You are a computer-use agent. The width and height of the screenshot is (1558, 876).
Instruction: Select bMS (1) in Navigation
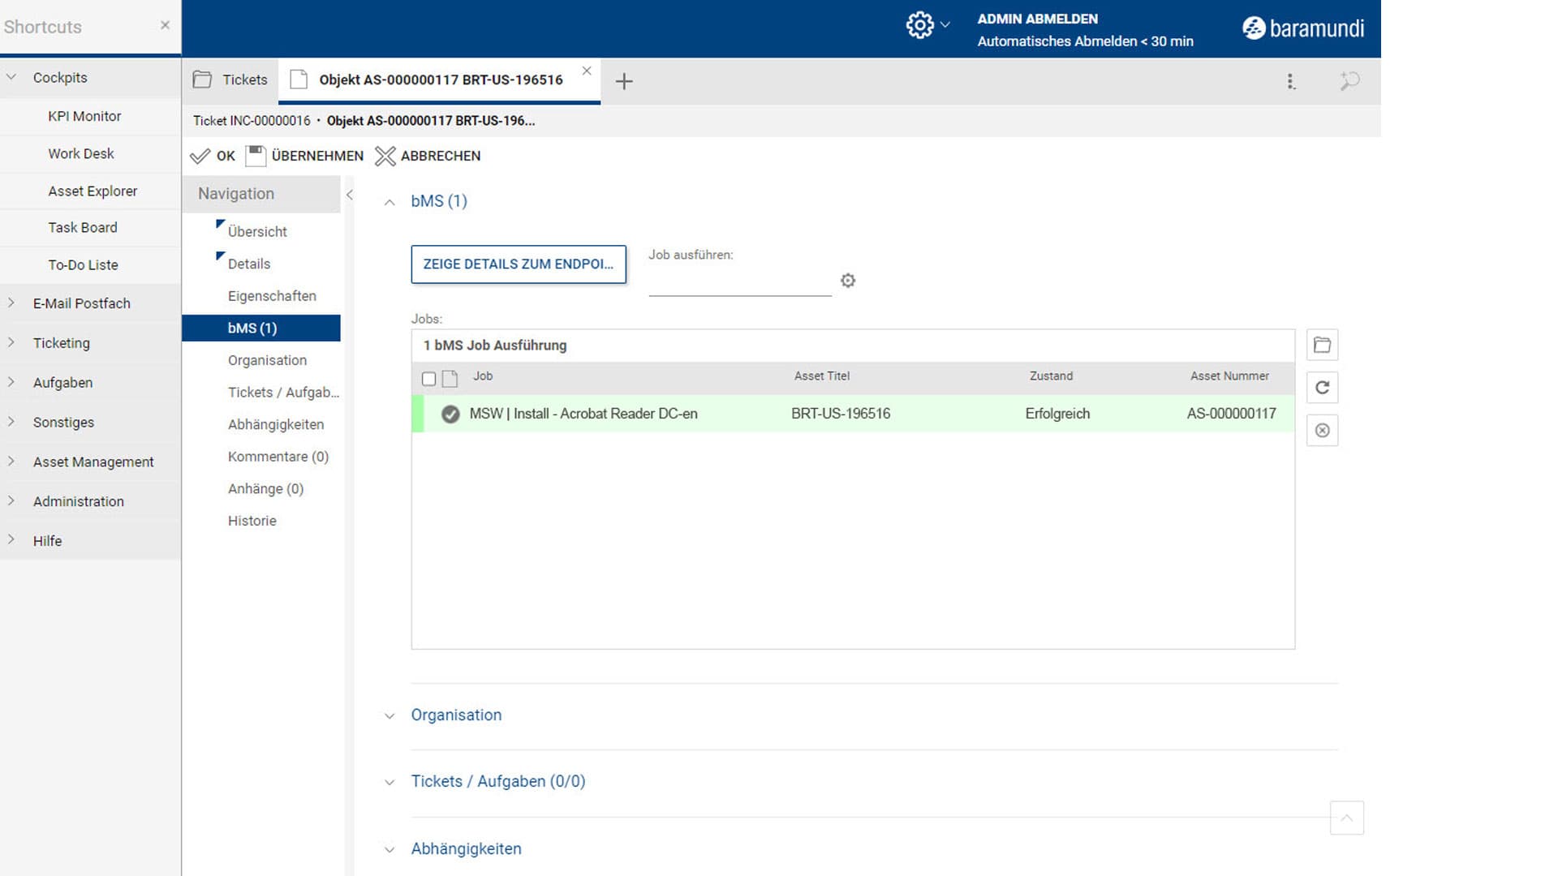click(261, 328)
